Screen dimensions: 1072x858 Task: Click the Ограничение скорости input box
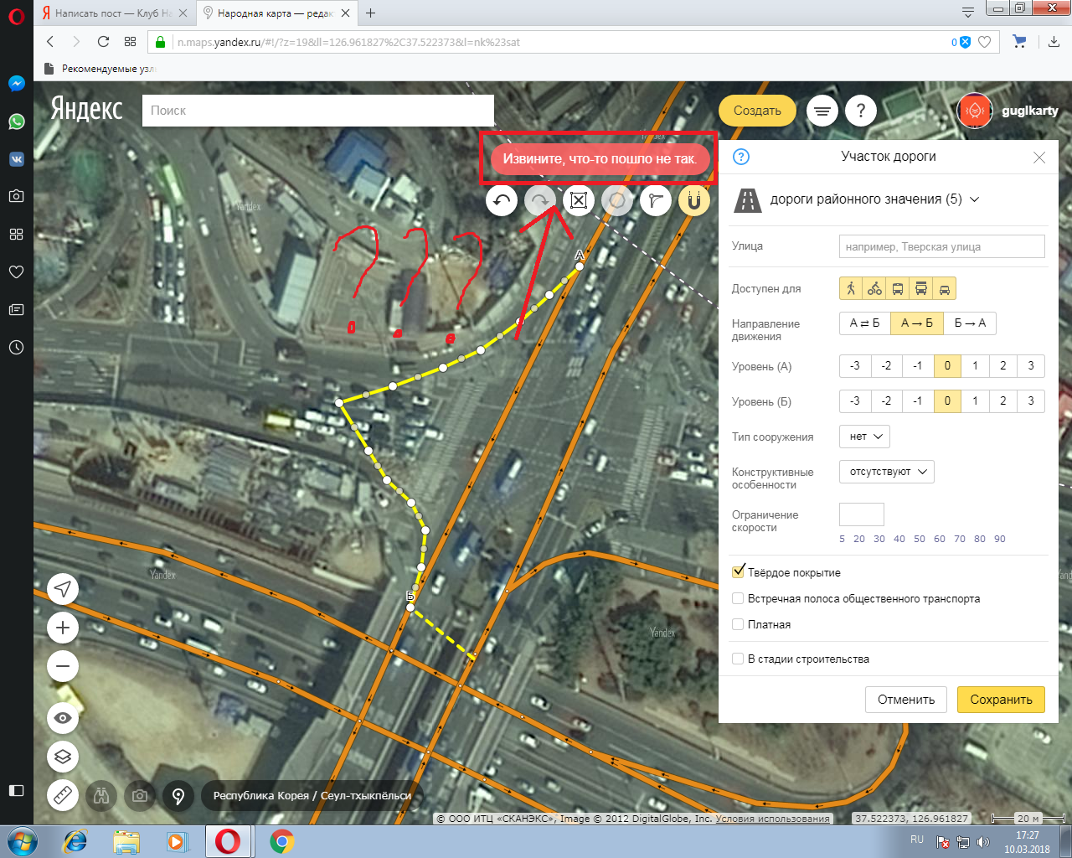coord(862,514)
